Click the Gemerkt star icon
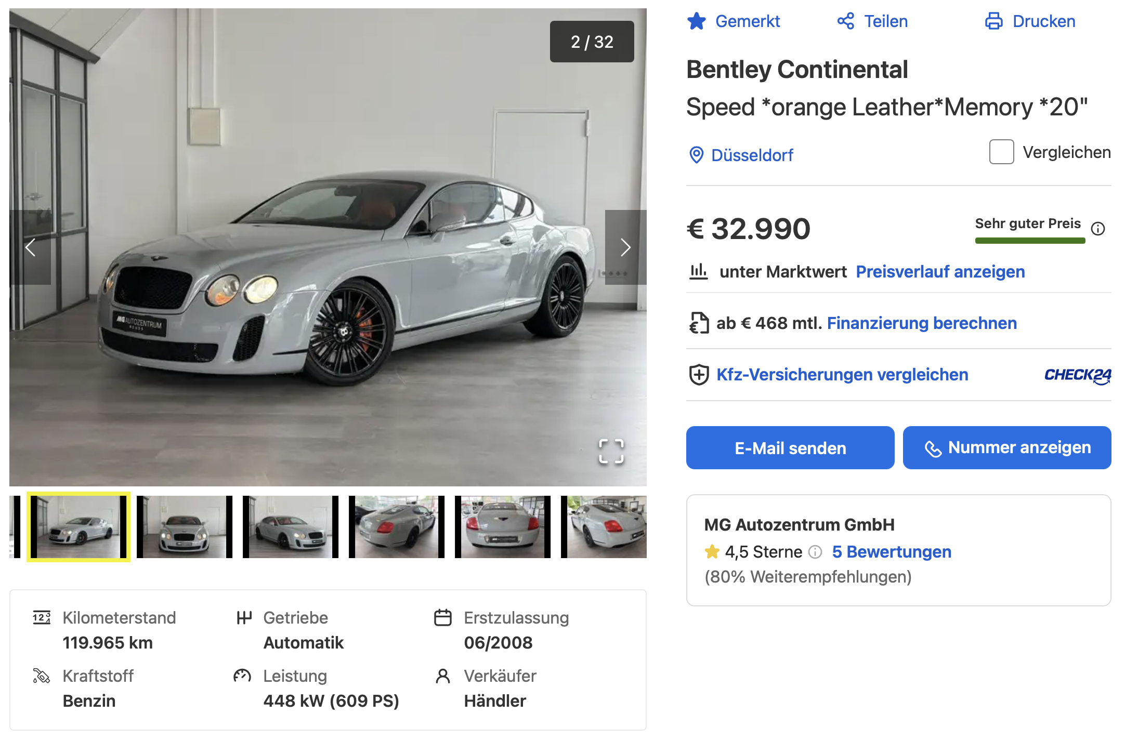 click(696, 21)
